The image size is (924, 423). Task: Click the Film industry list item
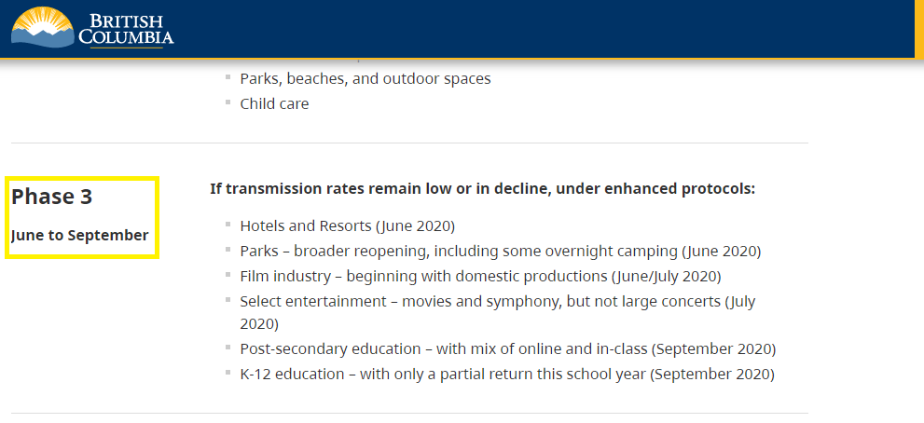pyautogui.click(x=480, y=277)
